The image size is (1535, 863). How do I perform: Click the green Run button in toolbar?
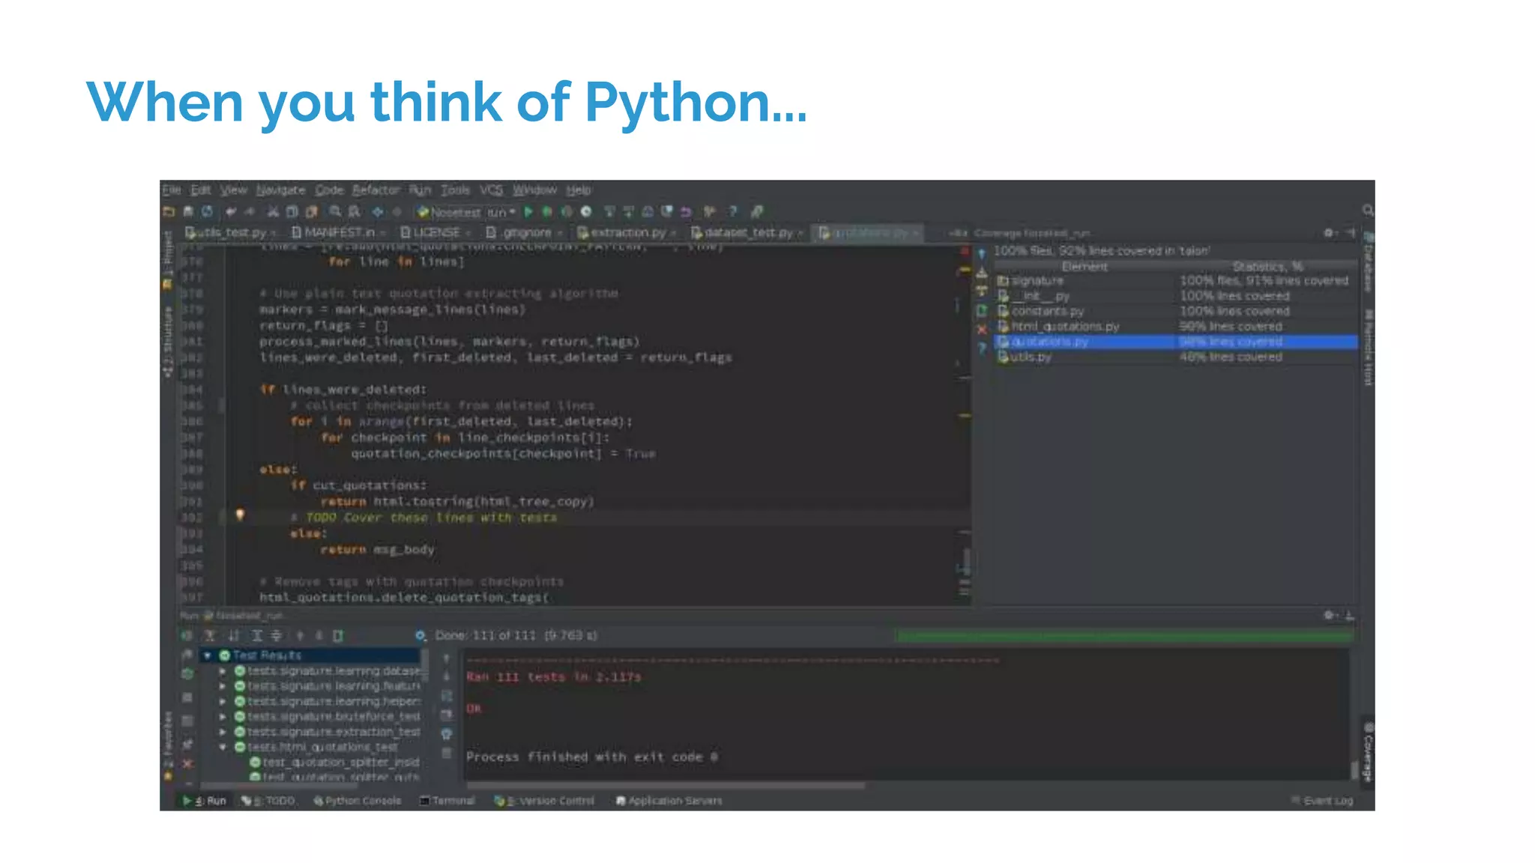[x=528, y=212]
